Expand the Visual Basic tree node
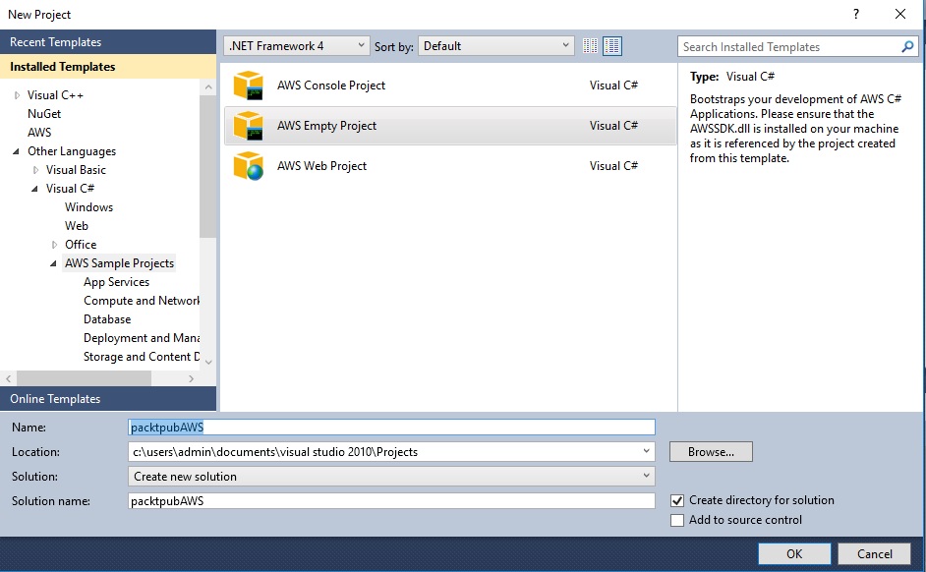Image resolution: width=926 pixels, height=572 pixels. 36,170
